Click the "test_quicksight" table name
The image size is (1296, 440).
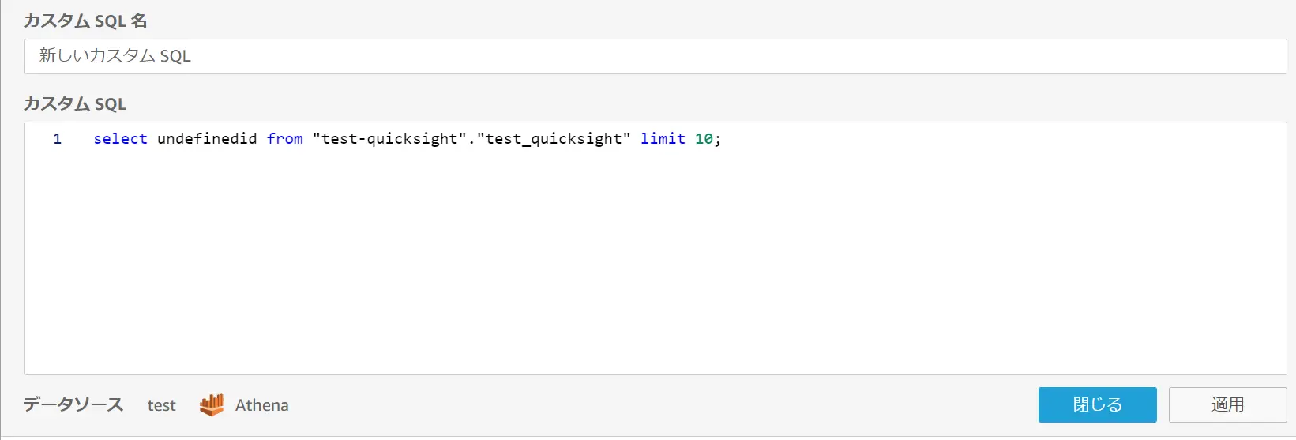[x=554, y=139]
